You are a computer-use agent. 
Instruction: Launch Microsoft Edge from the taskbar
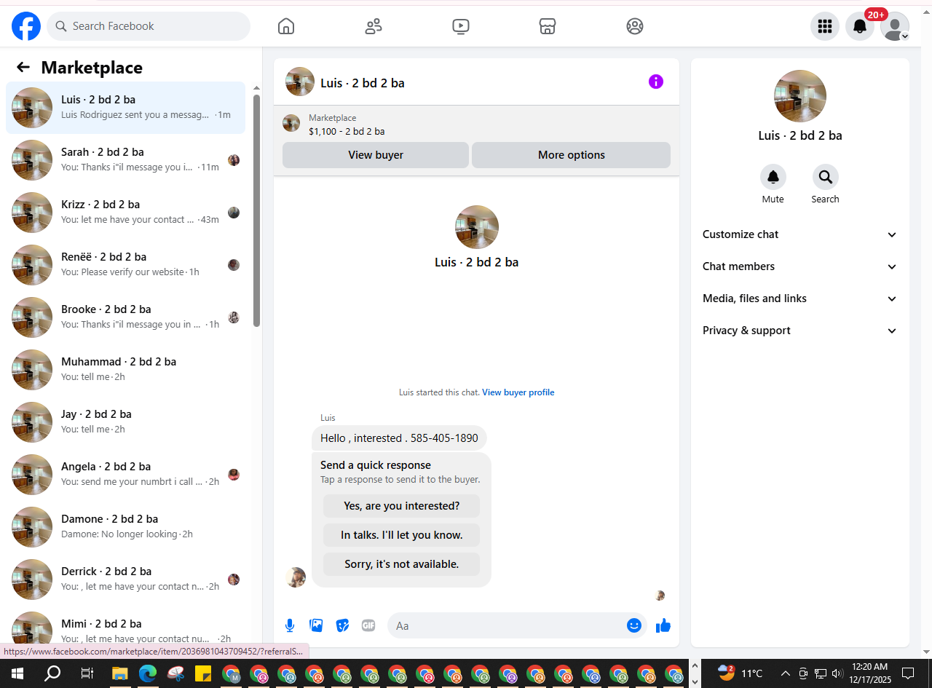[x=147, y=673]
